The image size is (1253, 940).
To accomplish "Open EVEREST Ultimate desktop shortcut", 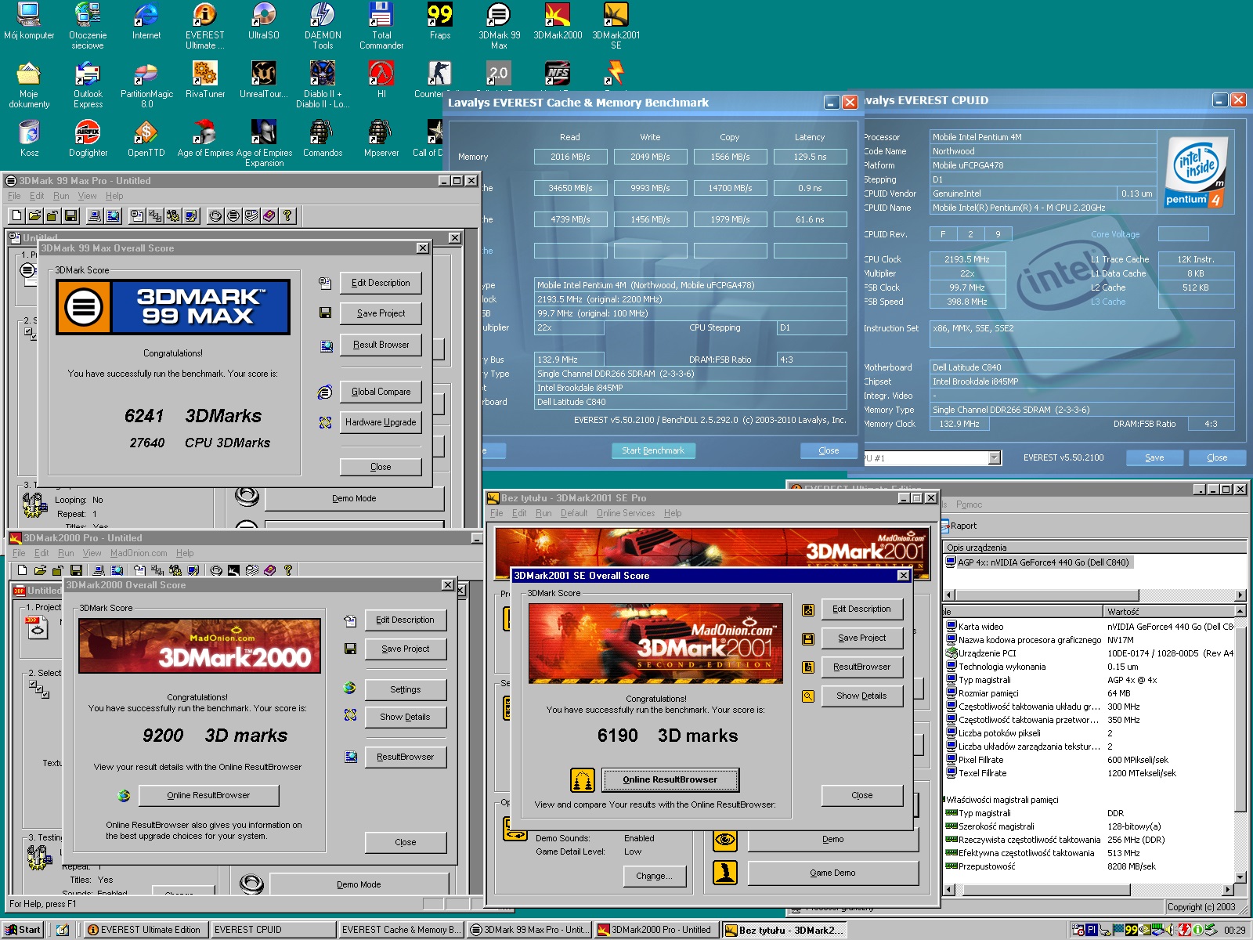I will pos(204,26).
